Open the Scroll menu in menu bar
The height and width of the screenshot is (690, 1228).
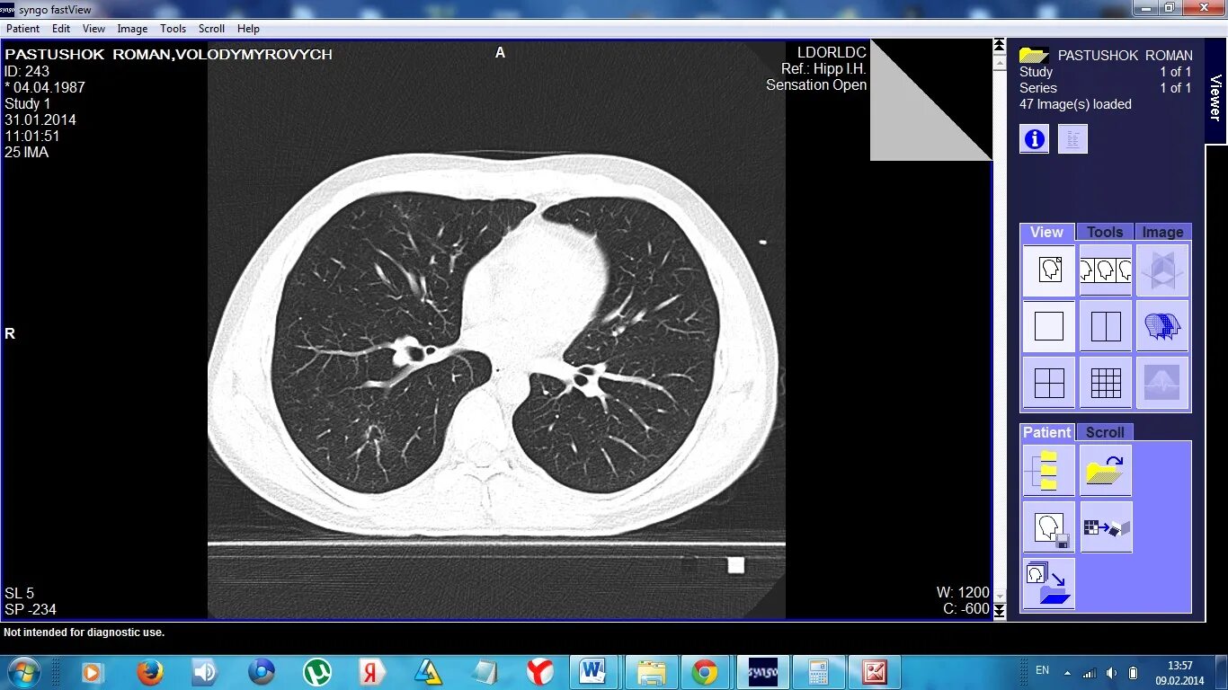pos(211,29)
